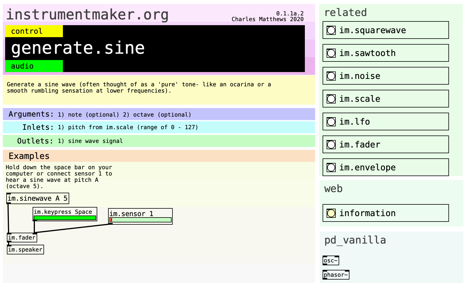Open the im.sawtooth related help entry
Image resolution: width=465 pixels, height=283 pixels.
point(386,53)
